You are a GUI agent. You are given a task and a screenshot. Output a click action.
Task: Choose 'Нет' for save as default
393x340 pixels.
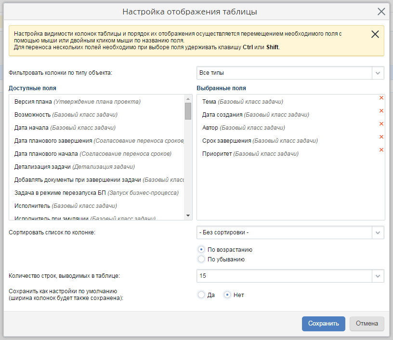[227, 295]
